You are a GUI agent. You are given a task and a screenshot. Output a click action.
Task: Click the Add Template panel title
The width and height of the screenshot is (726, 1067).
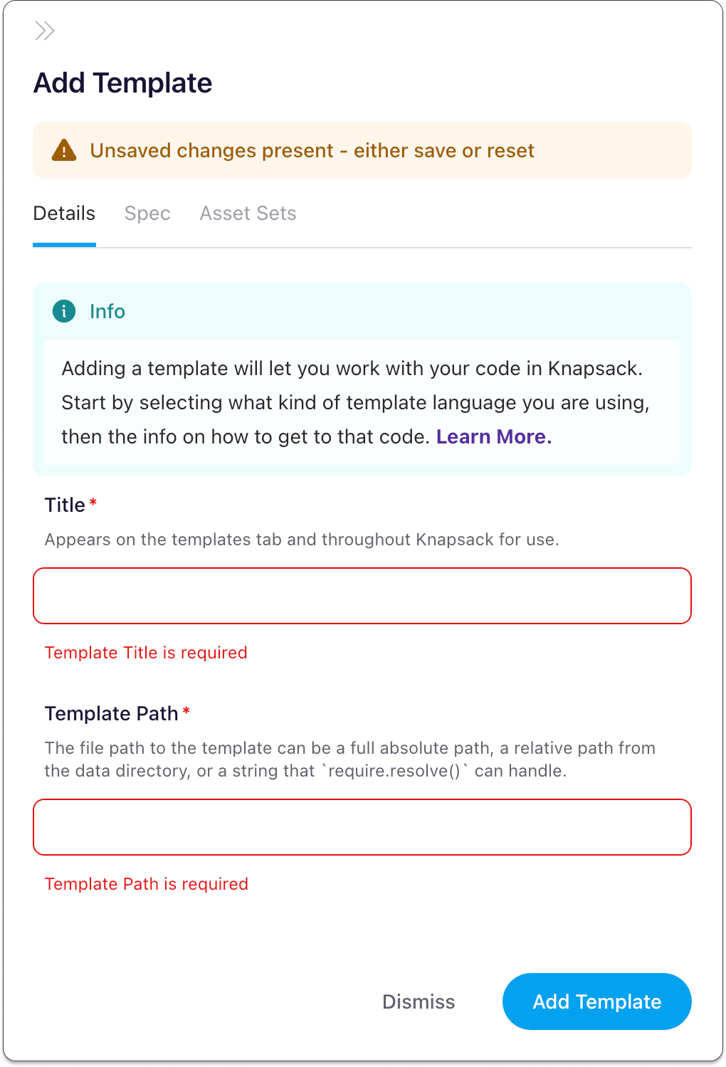tap(122, 83)
